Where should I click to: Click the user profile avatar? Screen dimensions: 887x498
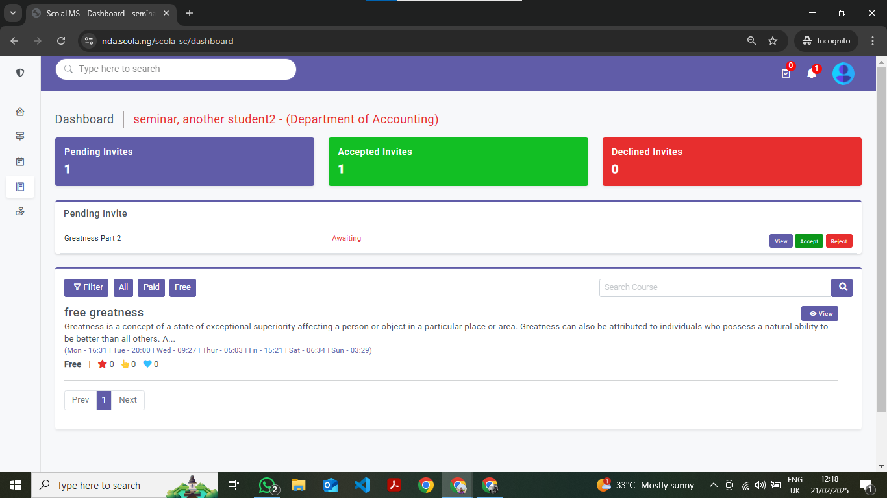[843, 73]
